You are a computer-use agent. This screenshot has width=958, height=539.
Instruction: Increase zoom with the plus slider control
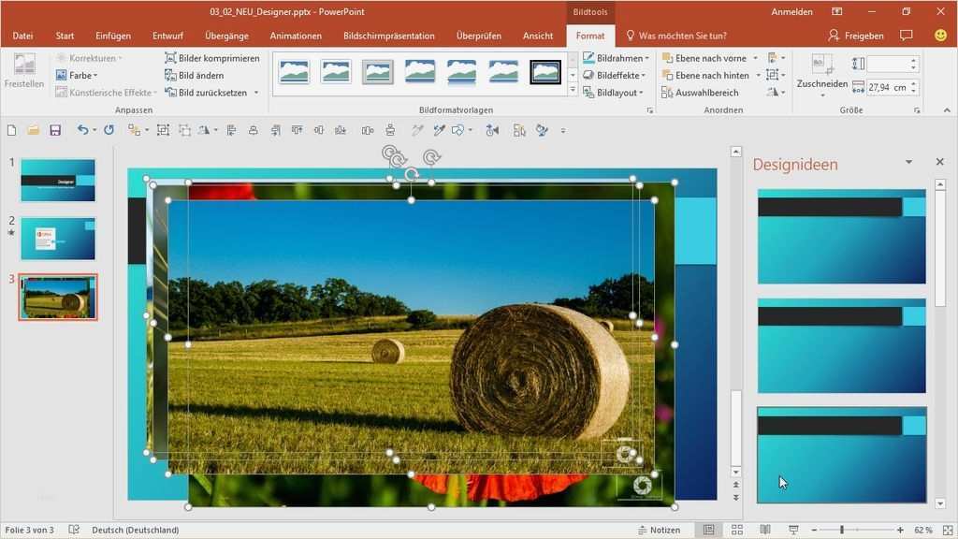[898, 530]
